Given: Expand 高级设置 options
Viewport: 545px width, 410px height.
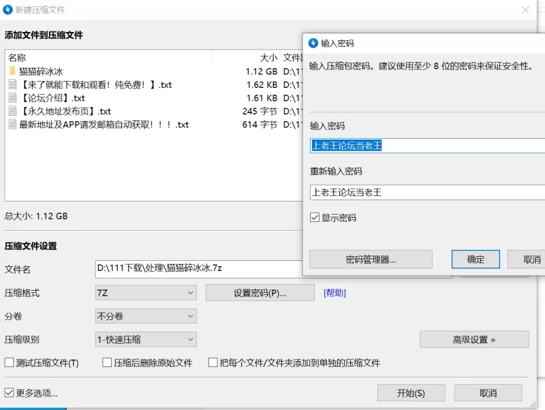Looking at the screenshot, I should tap(474, 339).
